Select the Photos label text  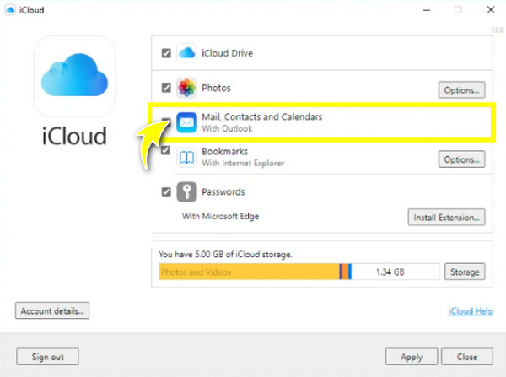[216, 88]
